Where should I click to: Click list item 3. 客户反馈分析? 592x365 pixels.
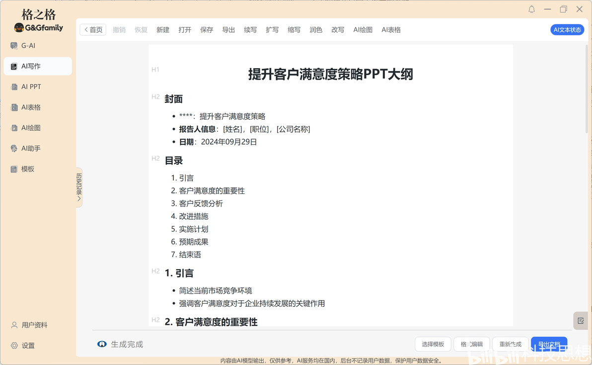[197, 204]
